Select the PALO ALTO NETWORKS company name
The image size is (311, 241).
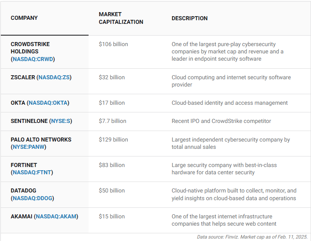(x=41, y=140)
